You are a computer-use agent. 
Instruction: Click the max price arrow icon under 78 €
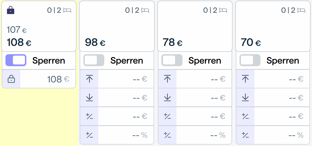(x=167, y=79)
